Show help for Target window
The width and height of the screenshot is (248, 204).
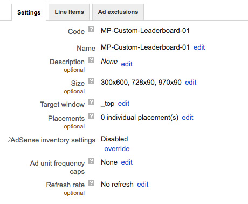(x=91, y=102)
